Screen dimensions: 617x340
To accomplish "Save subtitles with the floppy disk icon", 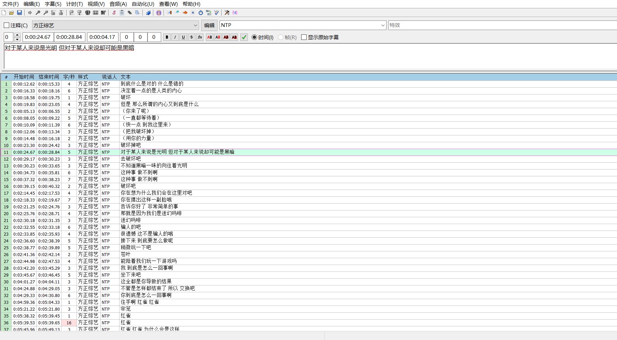I will (x=19, y=13).
